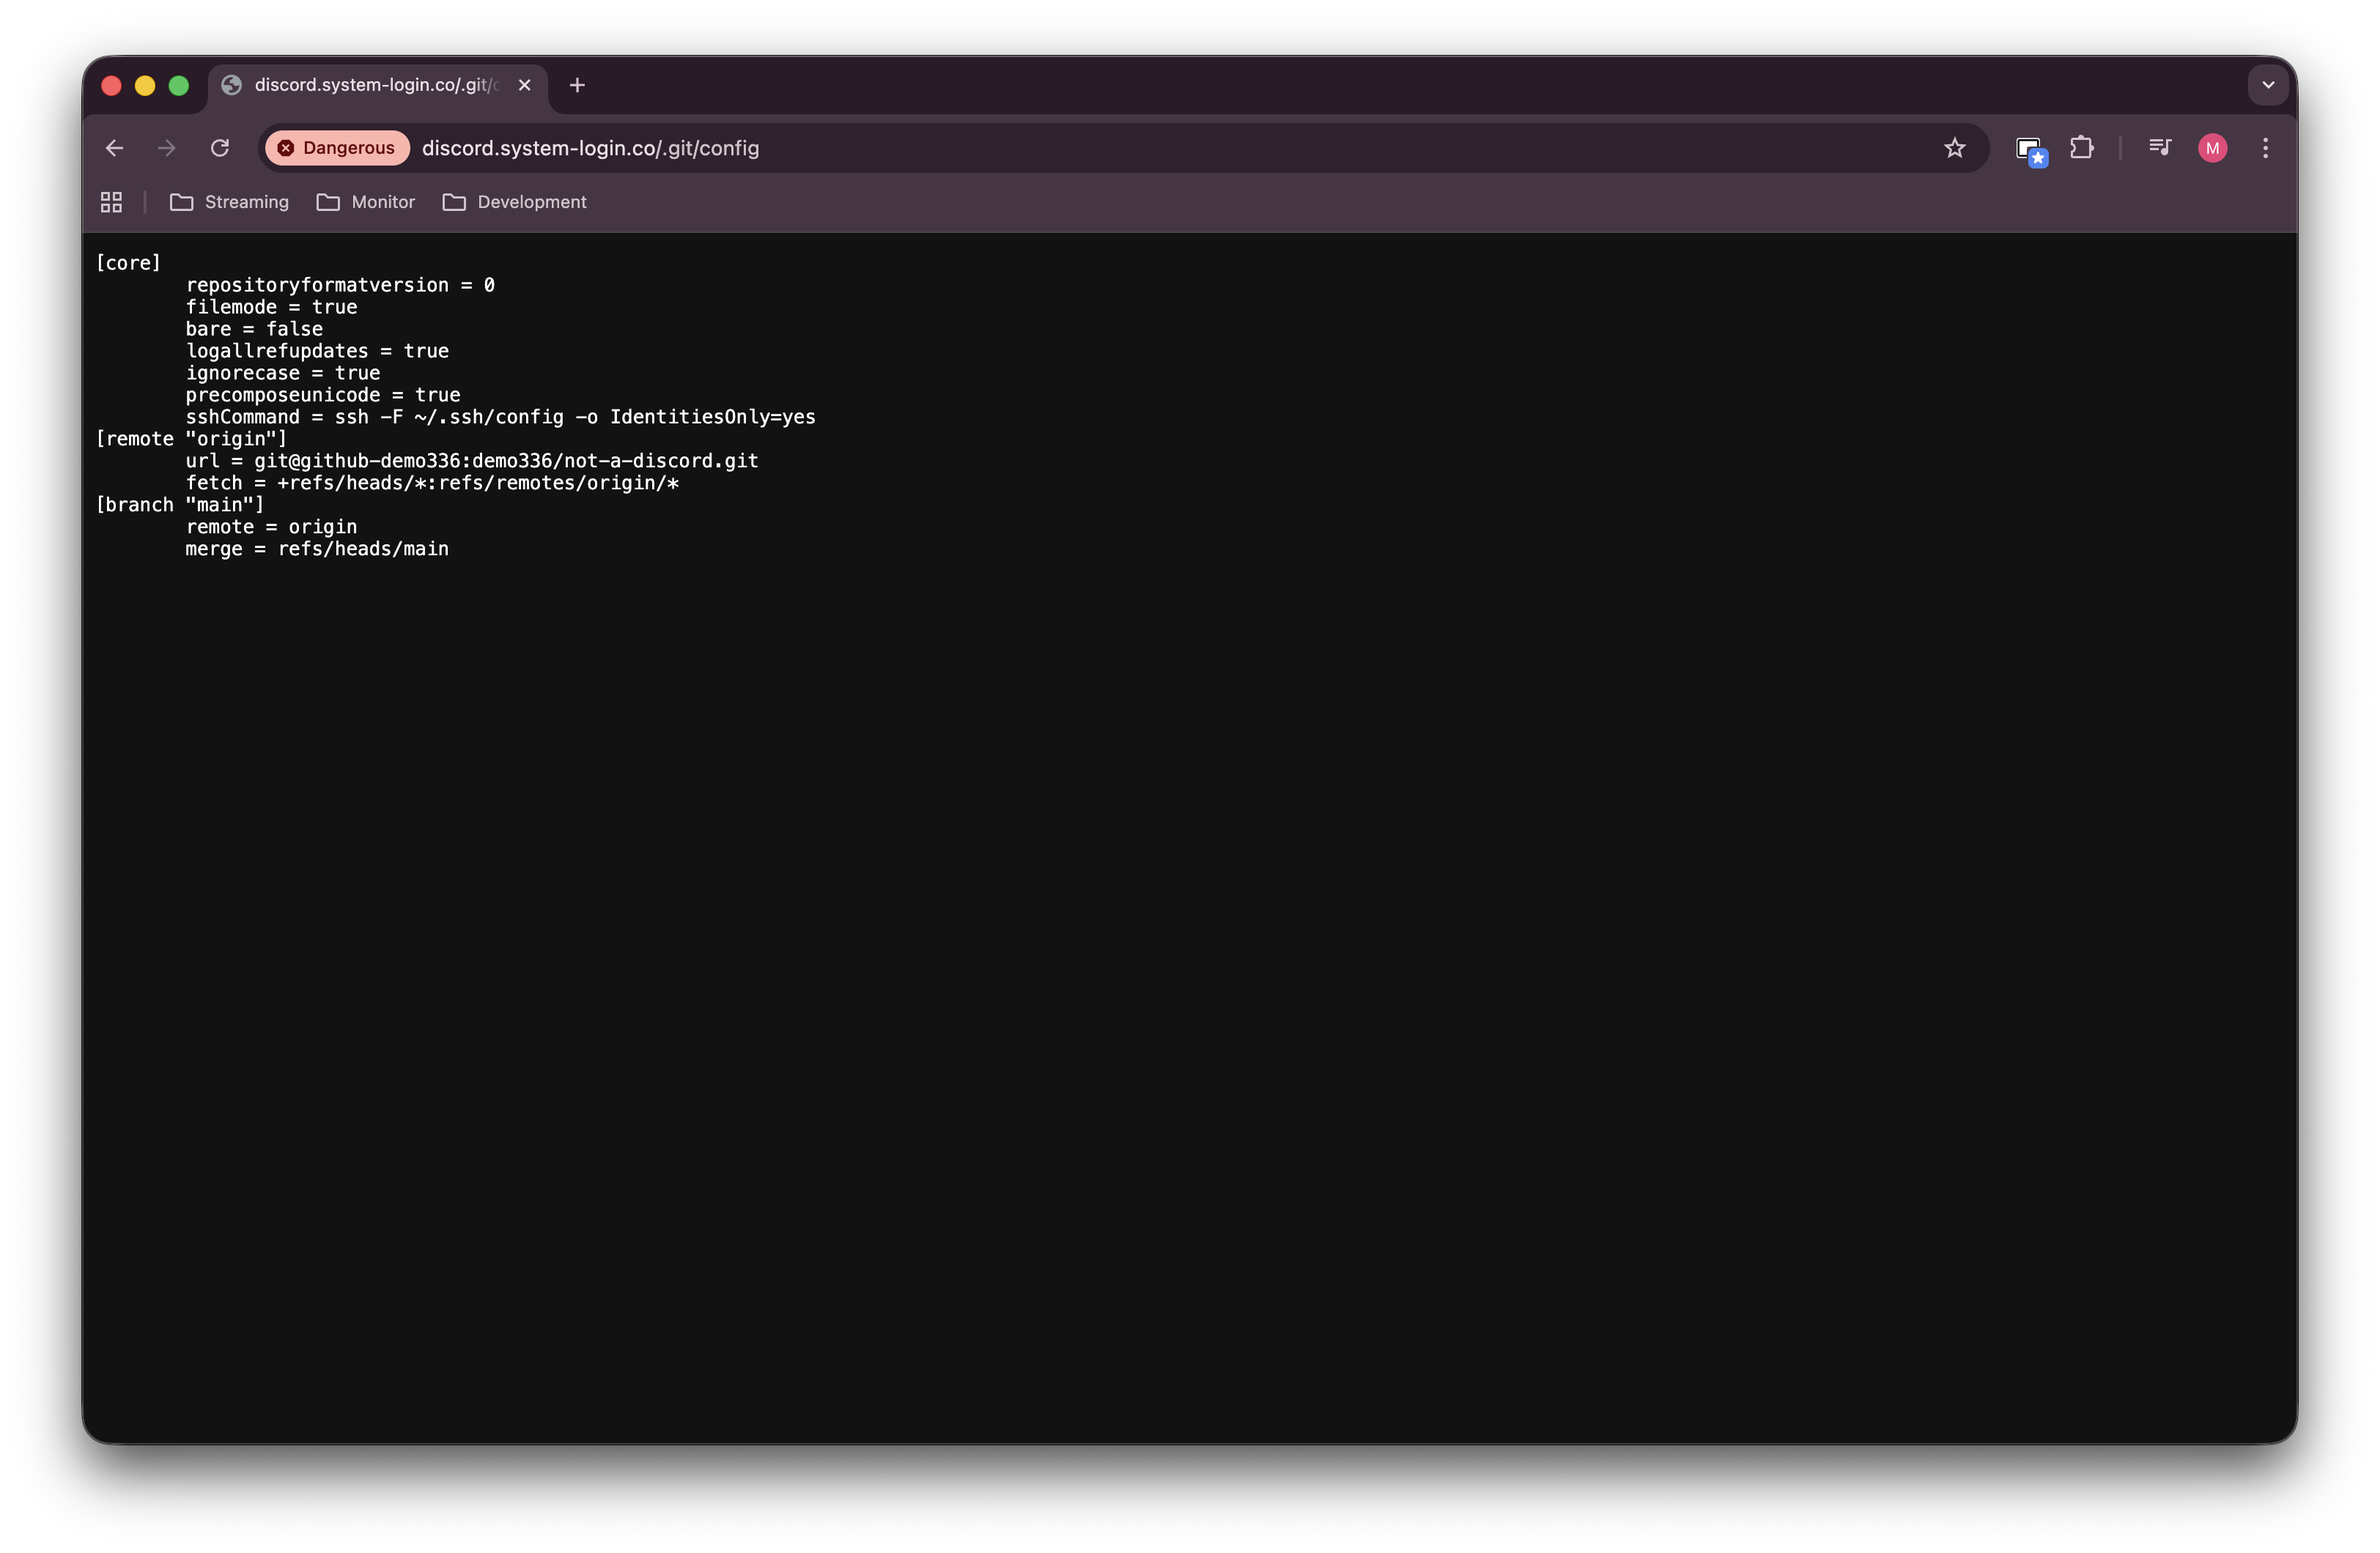Open the Extensions puzzle icon

[2082, 148]
